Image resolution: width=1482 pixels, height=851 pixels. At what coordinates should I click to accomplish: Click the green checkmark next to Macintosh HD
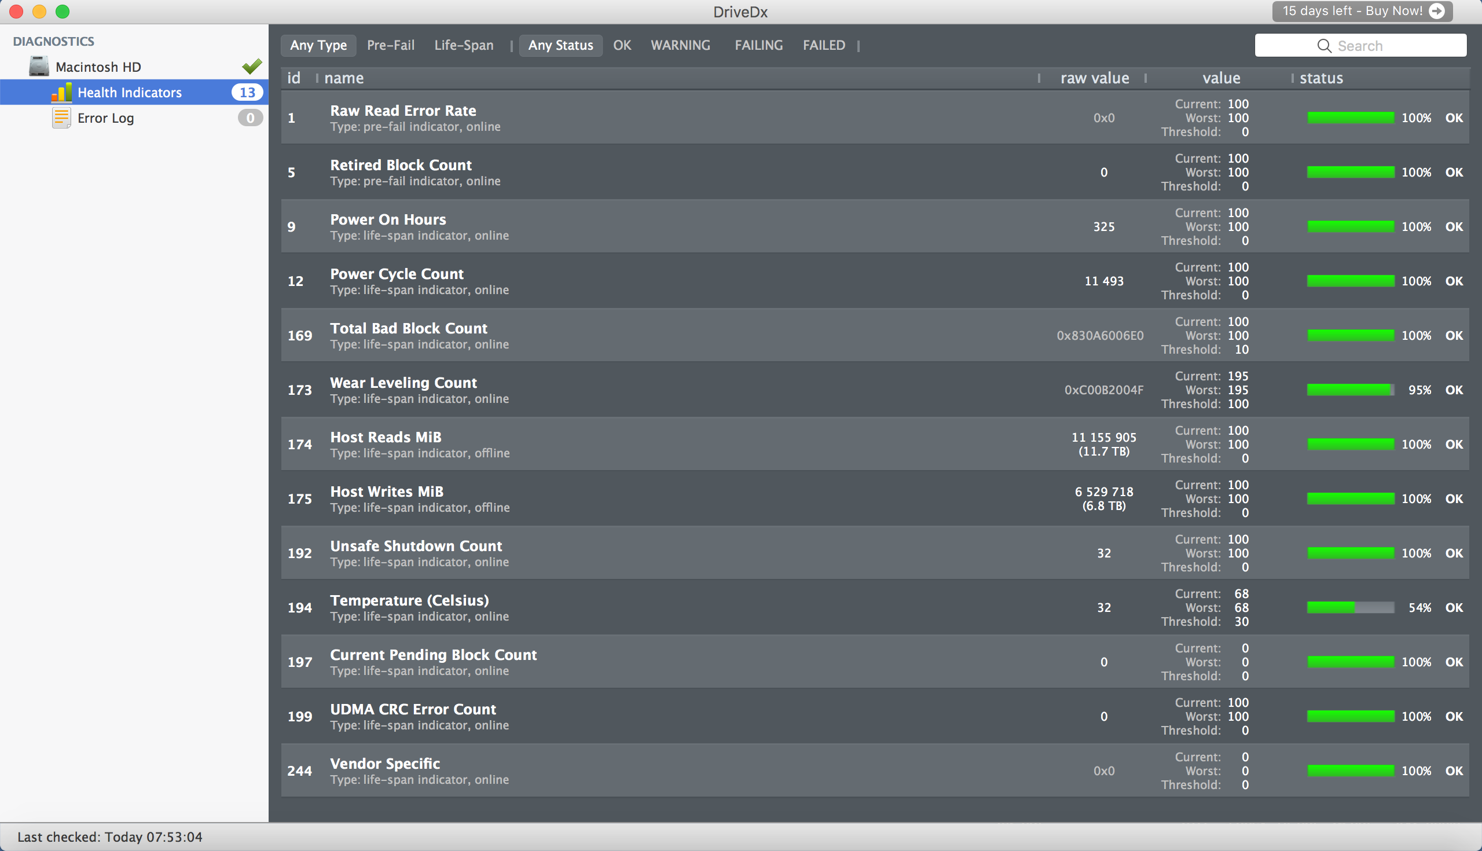[x=252, y=67]
